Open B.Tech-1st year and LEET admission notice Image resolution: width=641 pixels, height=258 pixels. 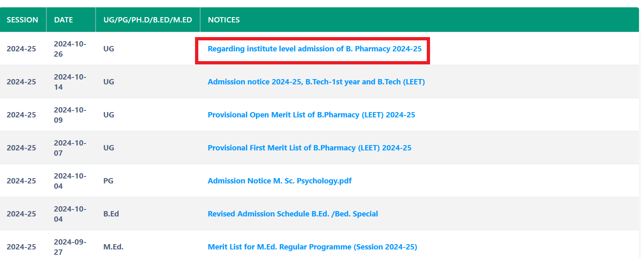(316, 82)
